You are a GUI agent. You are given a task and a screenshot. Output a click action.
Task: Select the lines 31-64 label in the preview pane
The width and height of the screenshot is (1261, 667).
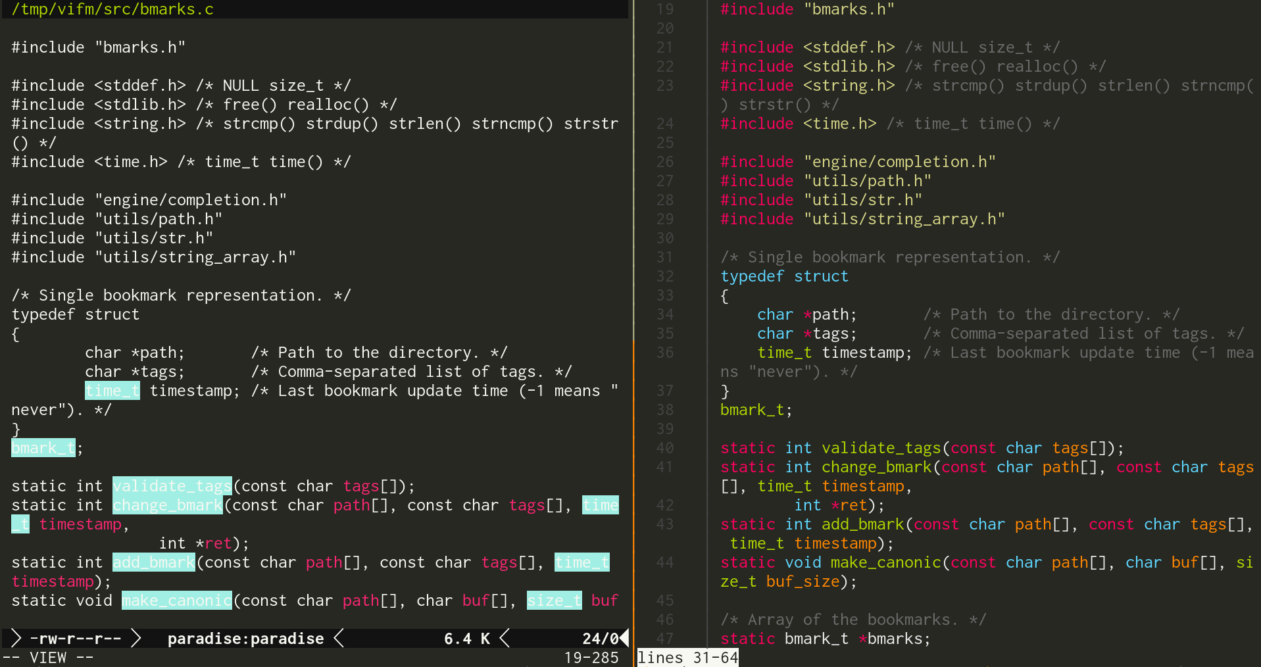[687, 657]
